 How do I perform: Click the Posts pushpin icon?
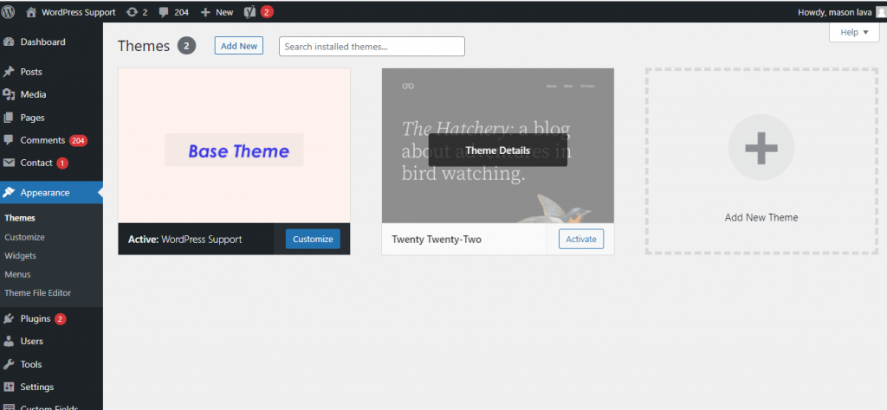(9, 72)
